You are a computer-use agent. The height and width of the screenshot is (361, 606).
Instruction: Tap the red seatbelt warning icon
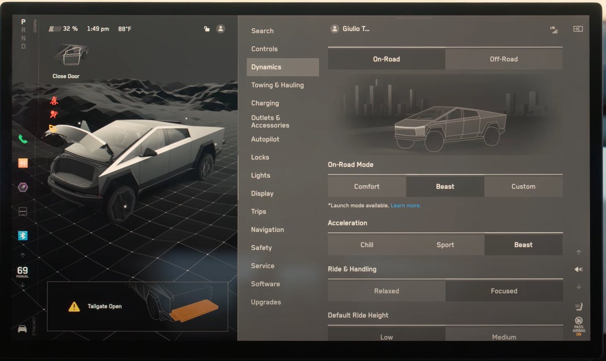pos(54,100)
